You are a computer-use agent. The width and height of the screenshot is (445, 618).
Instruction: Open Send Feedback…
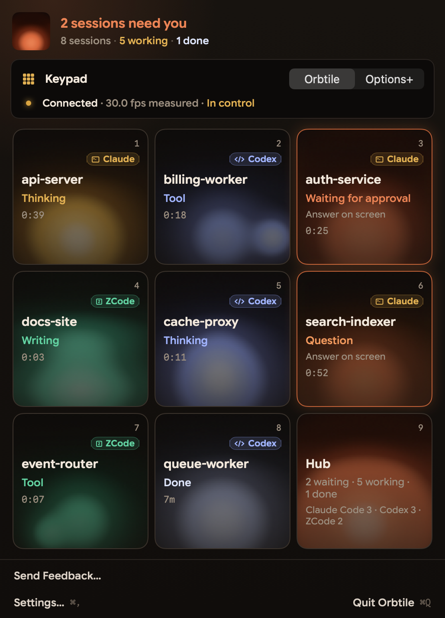[58, 576]
